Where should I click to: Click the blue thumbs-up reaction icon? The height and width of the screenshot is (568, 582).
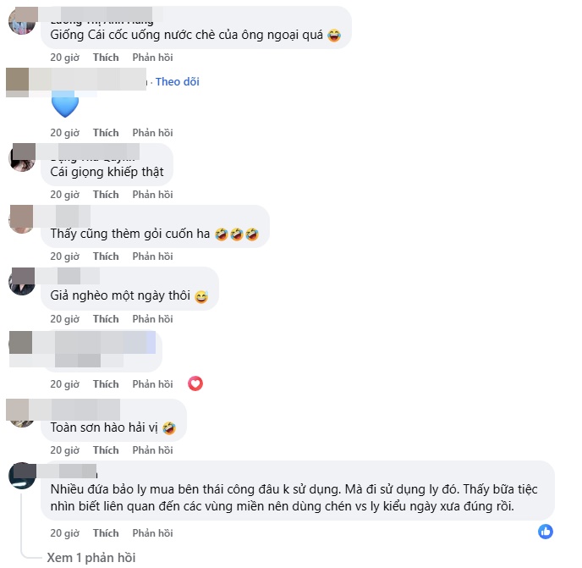click(546, 532)
